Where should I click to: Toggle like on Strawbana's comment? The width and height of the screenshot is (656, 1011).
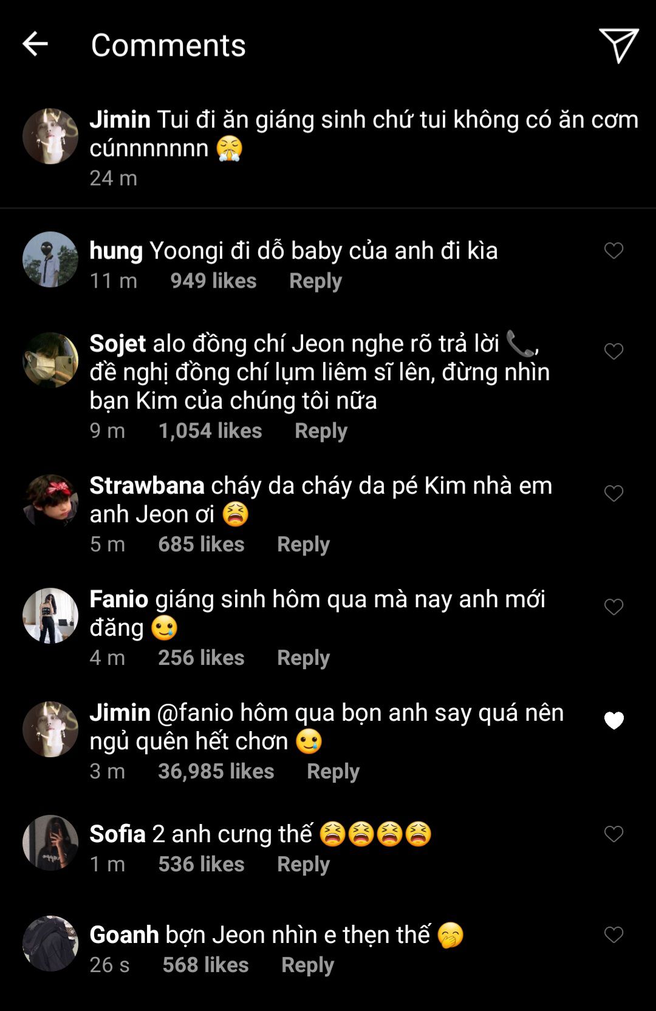click(613, 493)
